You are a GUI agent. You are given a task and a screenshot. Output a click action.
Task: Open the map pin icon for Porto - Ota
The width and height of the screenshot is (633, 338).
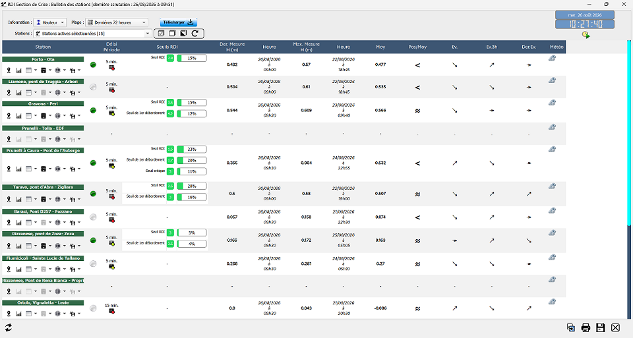(9, 70)
